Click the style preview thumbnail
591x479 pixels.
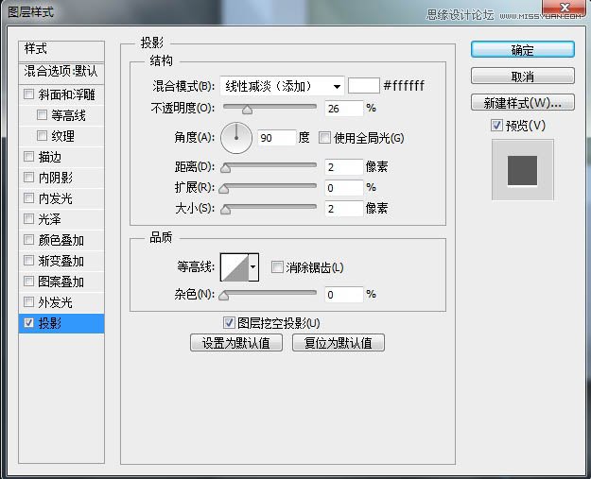point(522,170)
